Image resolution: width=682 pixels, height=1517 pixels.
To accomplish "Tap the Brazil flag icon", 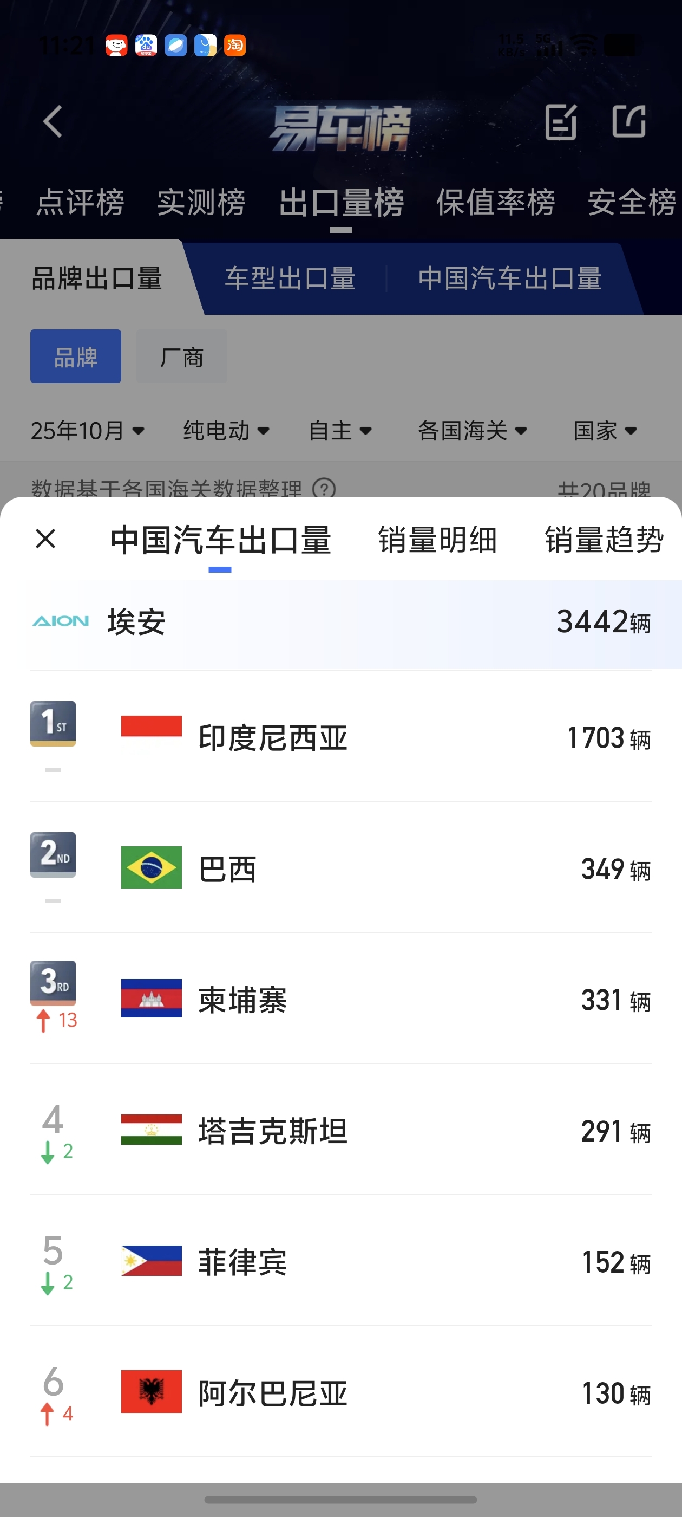I will tap(151, 867).
